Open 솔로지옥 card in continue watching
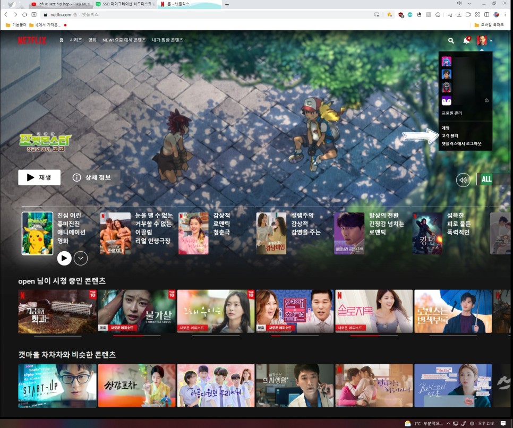The image size is (513, 428). pyautogui.click(x=374, y=311)
